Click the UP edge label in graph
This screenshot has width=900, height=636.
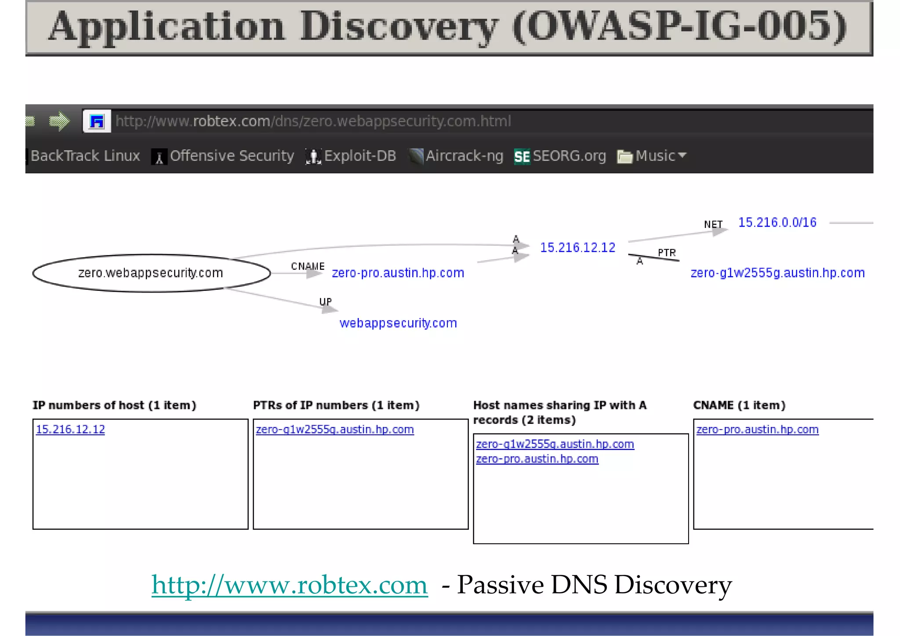pyautogui.click(x=325, y=302)
